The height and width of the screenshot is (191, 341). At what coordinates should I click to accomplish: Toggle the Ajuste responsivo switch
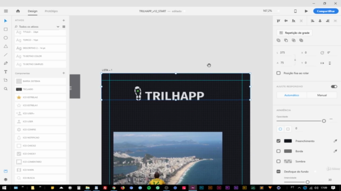point(334,86)
